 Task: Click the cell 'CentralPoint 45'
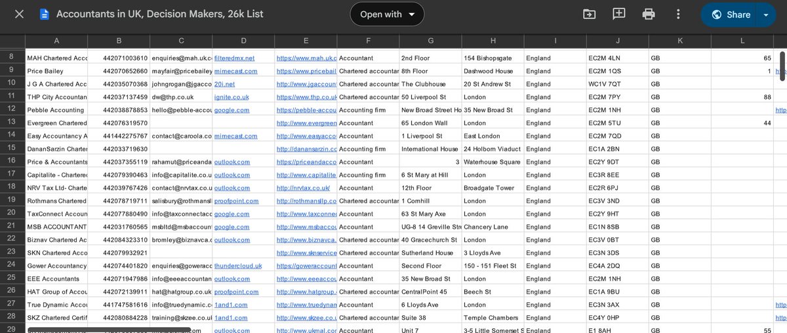pyautogui.click(x=430, y=292)
